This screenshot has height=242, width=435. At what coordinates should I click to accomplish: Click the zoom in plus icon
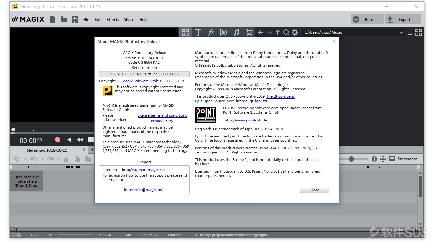tap(374, 159)
